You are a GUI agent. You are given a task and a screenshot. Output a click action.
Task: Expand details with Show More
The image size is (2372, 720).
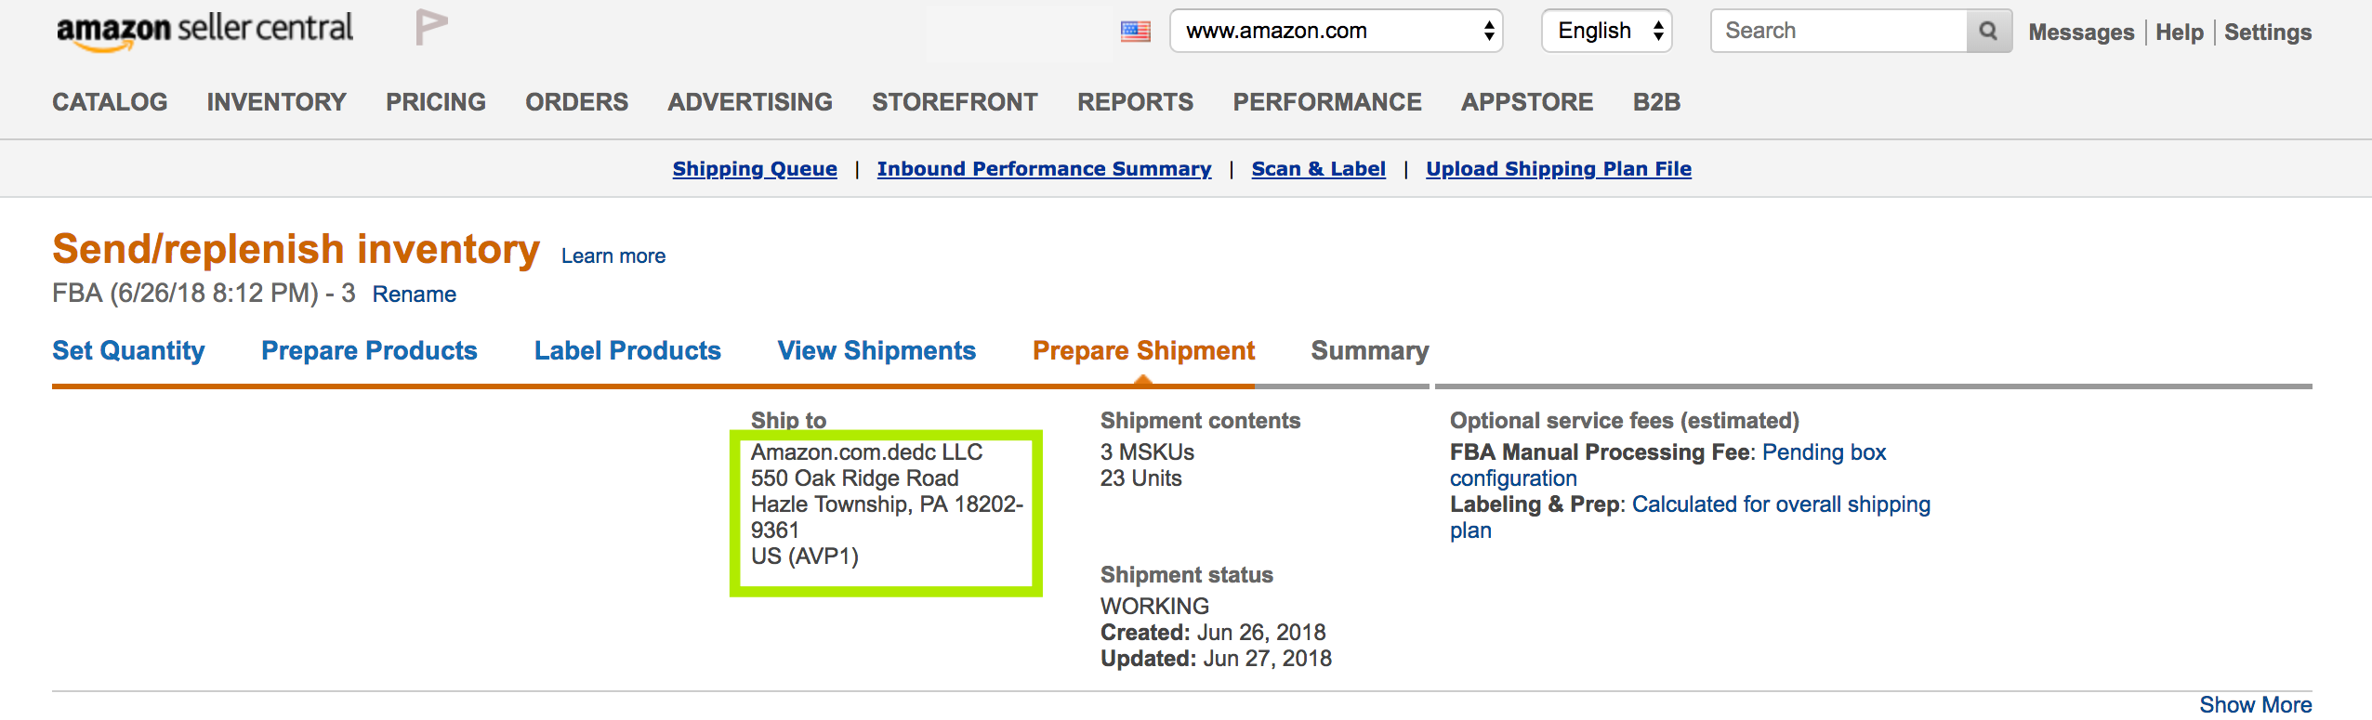[2255, 705]
